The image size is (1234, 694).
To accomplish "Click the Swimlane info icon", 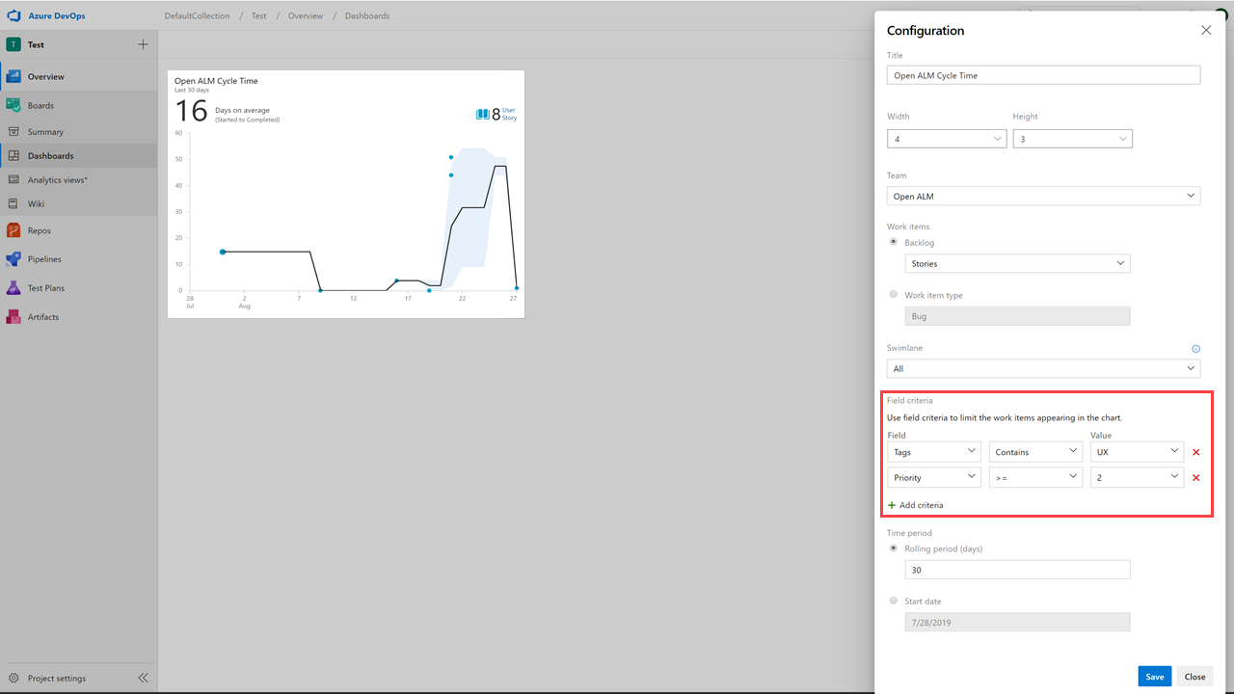I will (1195, 348).
